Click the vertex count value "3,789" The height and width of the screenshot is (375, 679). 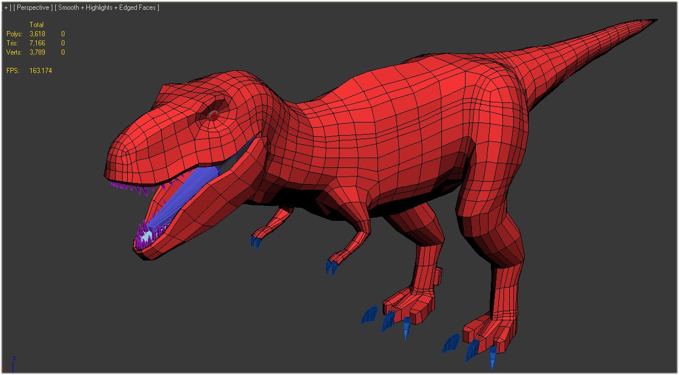37,52
